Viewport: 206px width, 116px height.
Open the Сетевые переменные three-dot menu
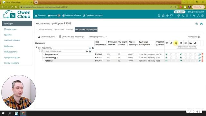tap(93, 51)
